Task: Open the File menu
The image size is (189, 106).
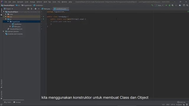Action: (x=6, y=2)
